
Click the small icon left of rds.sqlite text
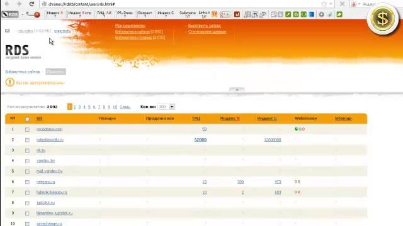click(x=8, y=31)
